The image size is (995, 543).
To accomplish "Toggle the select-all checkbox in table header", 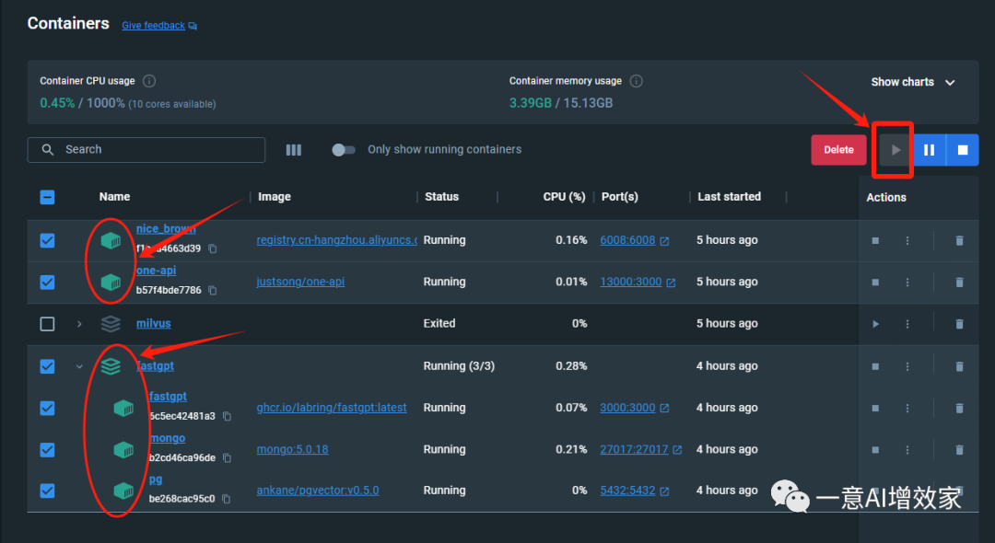I will (x=48, y=197).
